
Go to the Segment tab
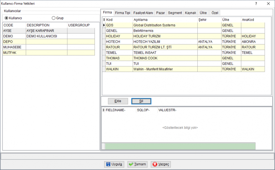point(175,13)
